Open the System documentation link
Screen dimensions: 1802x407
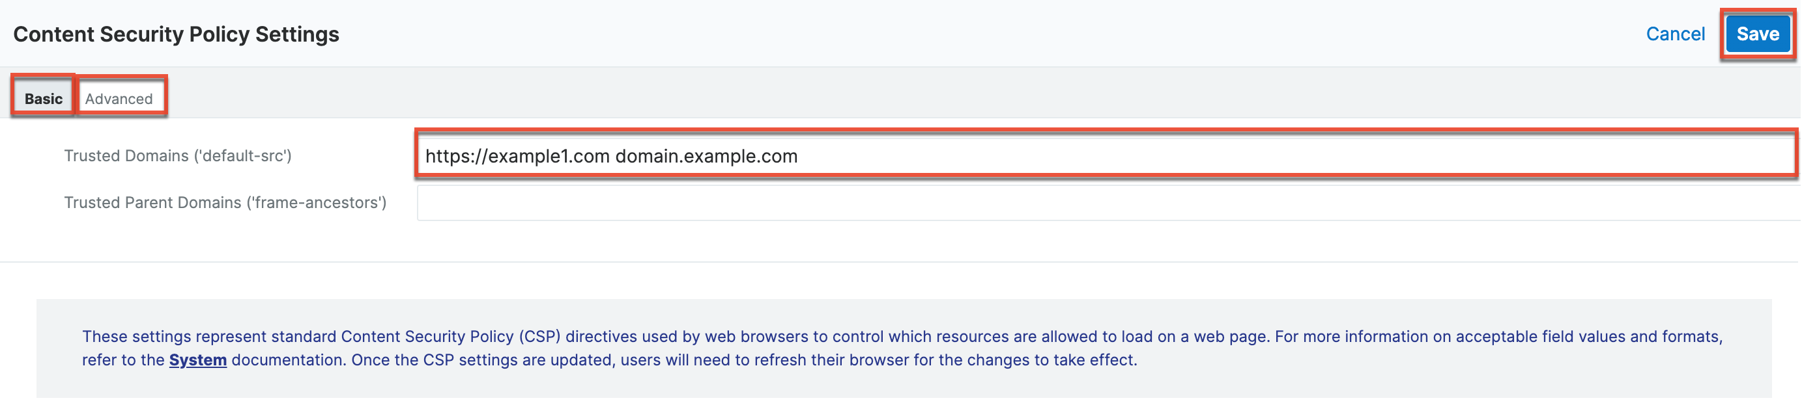tap(197, 360)
